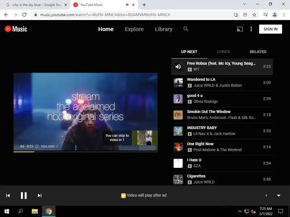Skip to previous track
290x217 pixels.
(x=8, y=196)
